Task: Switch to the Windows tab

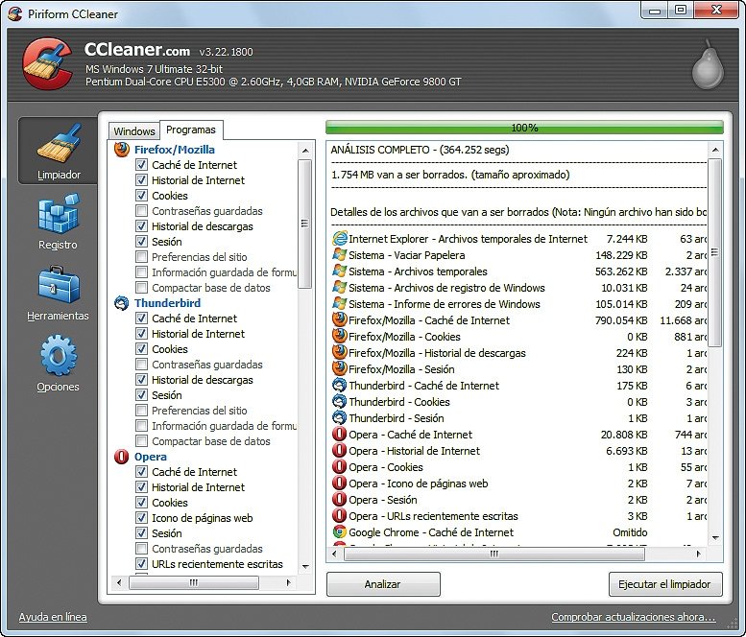Action: pyautogui.click(x=134, y=131)
